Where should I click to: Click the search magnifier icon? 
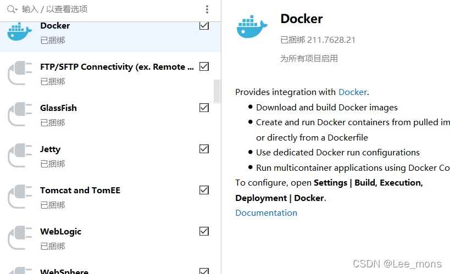point(10,9)
